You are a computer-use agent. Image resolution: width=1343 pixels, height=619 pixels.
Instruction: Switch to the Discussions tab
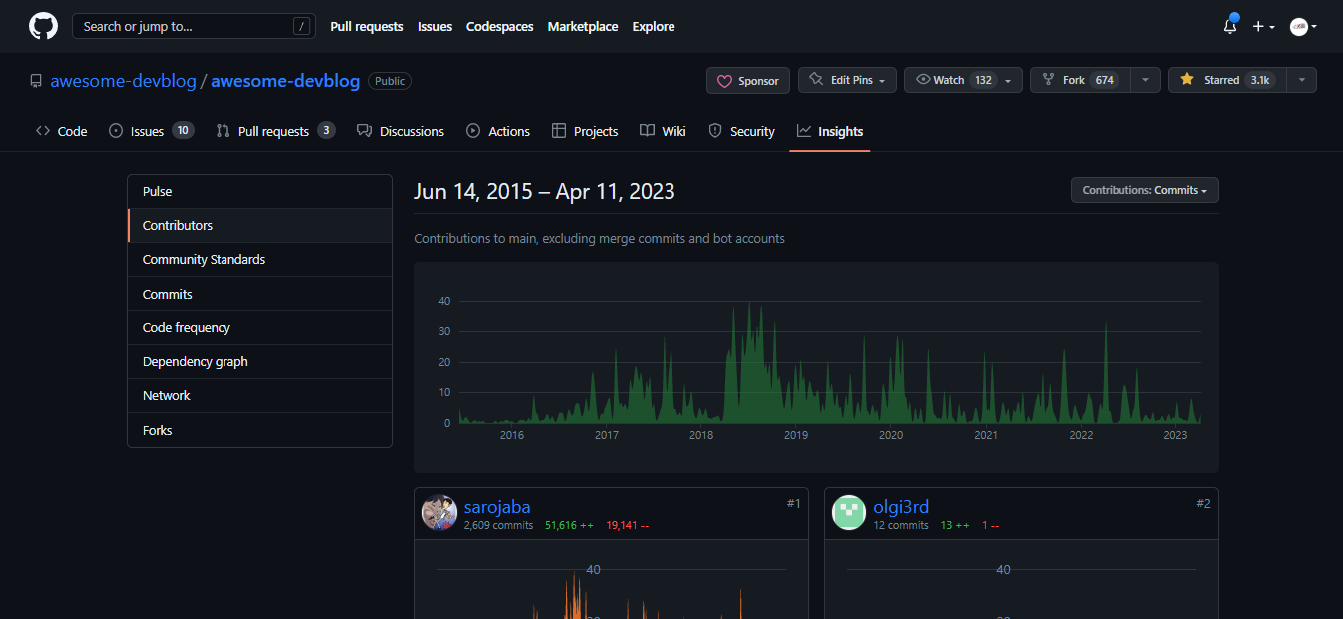pyautogui.click(x=400, y=131)
